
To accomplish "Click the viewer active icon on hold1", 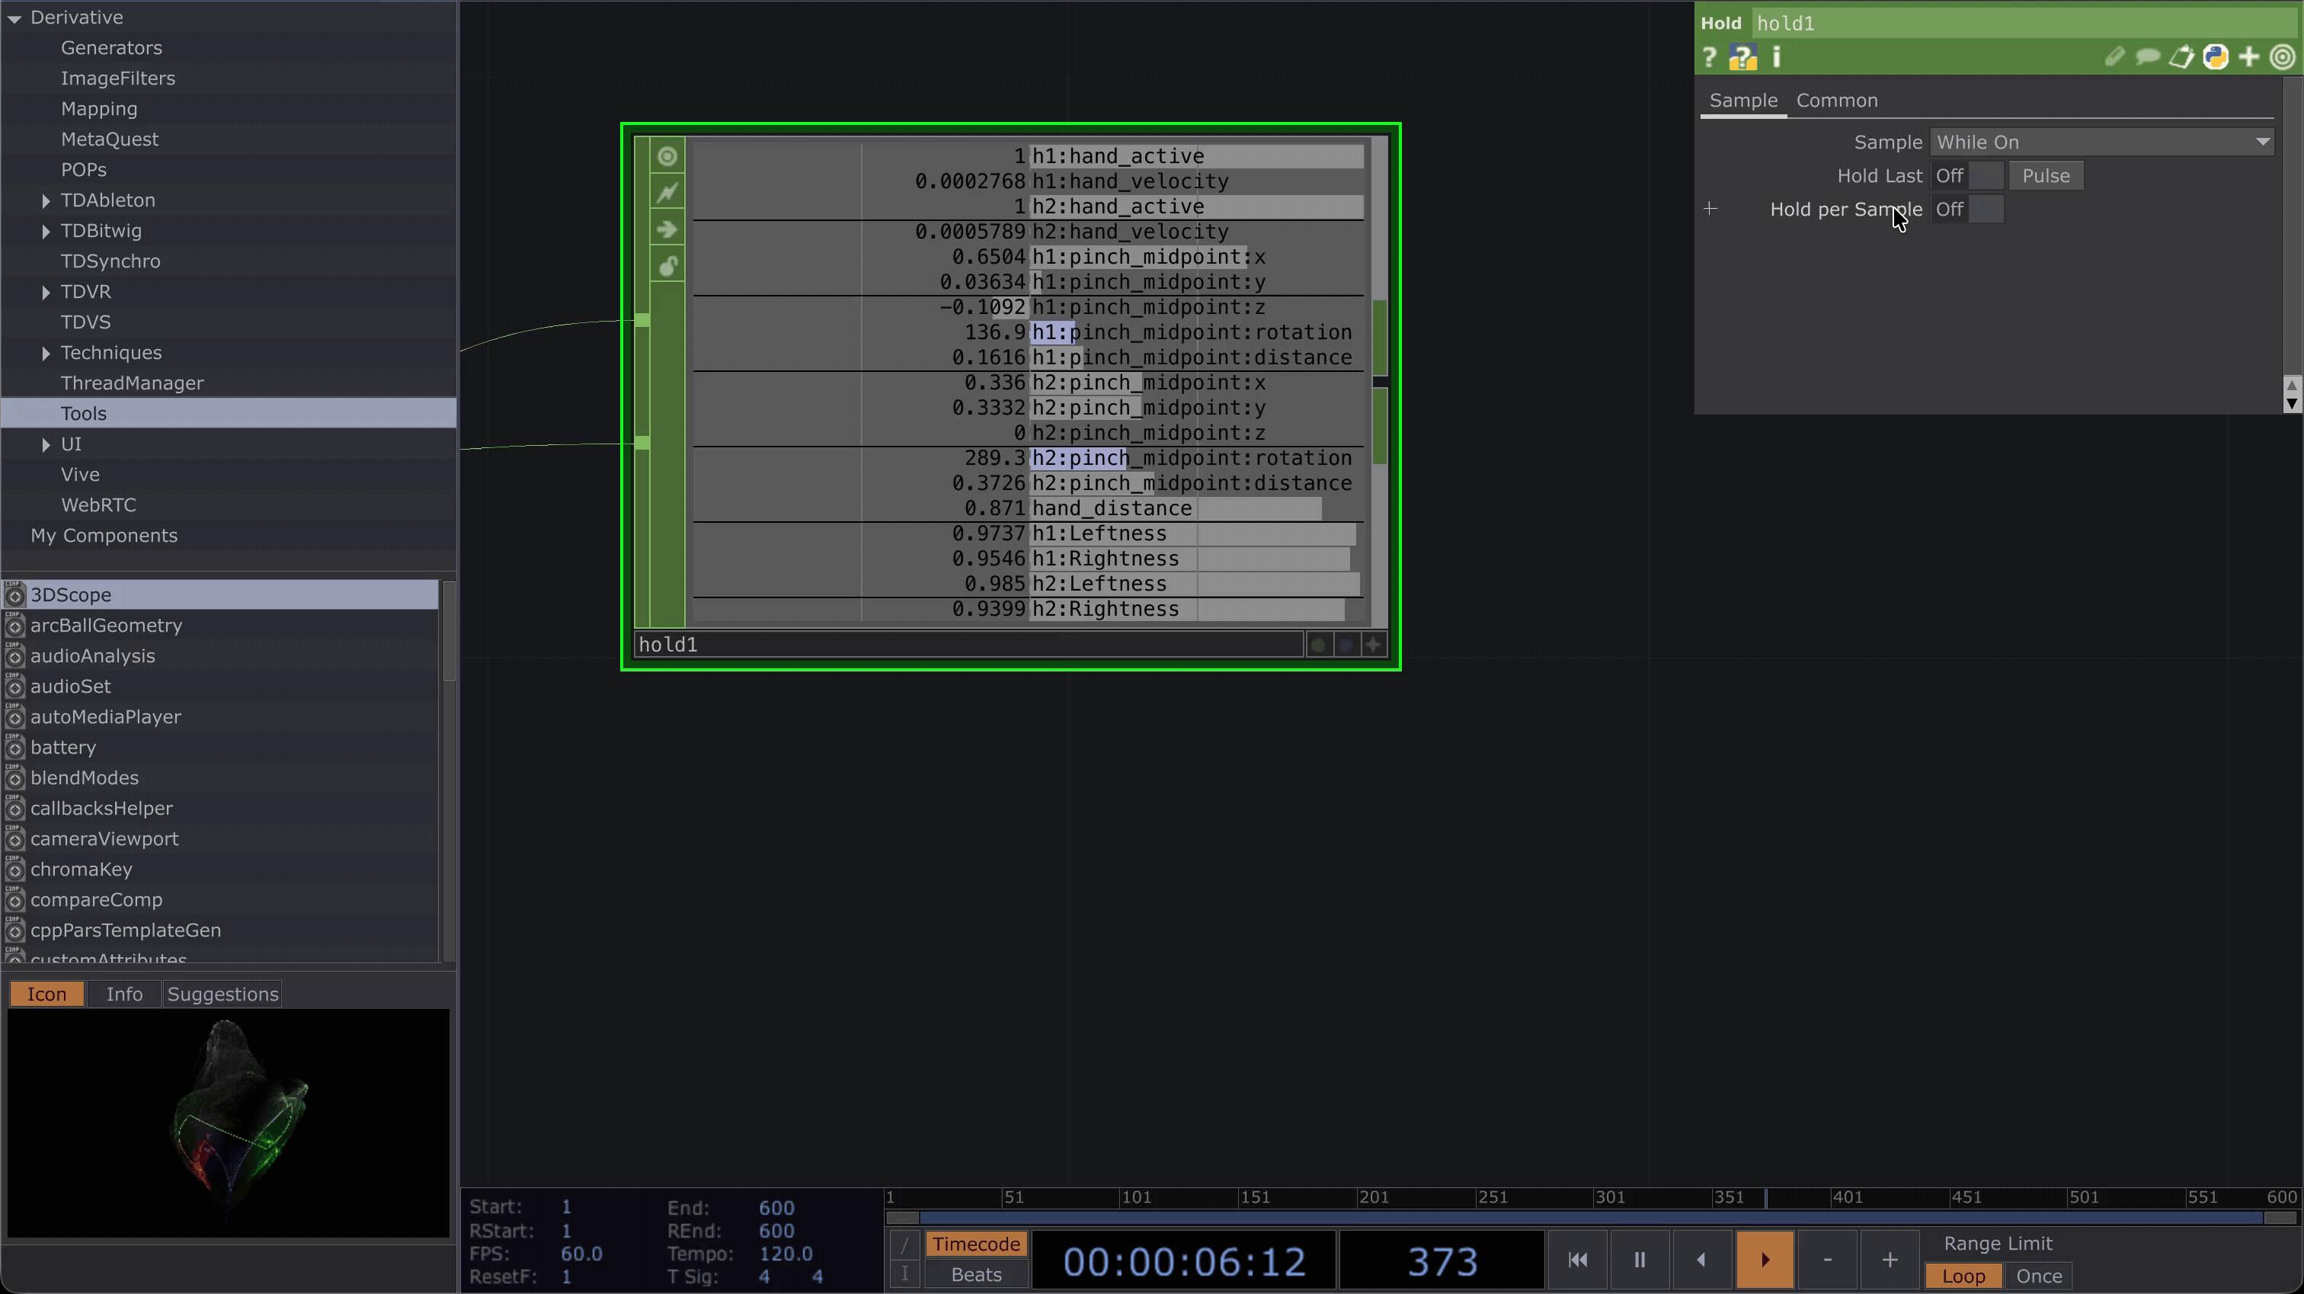I will point(667,156).
